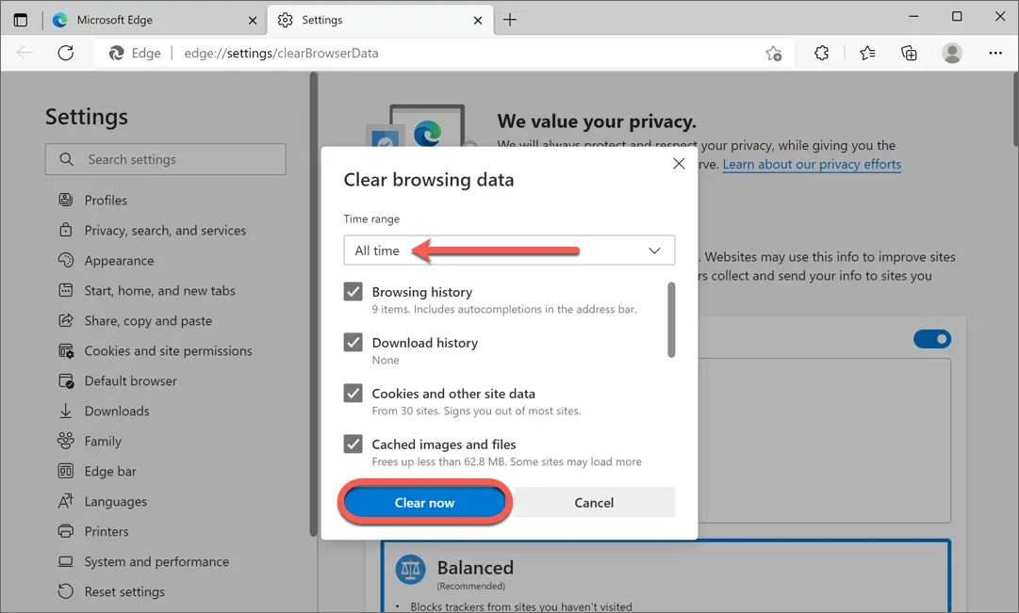Viewport: 1019px width, 613px height.
Task: Open the Favorites icon
Action: (x=866, y=53)
